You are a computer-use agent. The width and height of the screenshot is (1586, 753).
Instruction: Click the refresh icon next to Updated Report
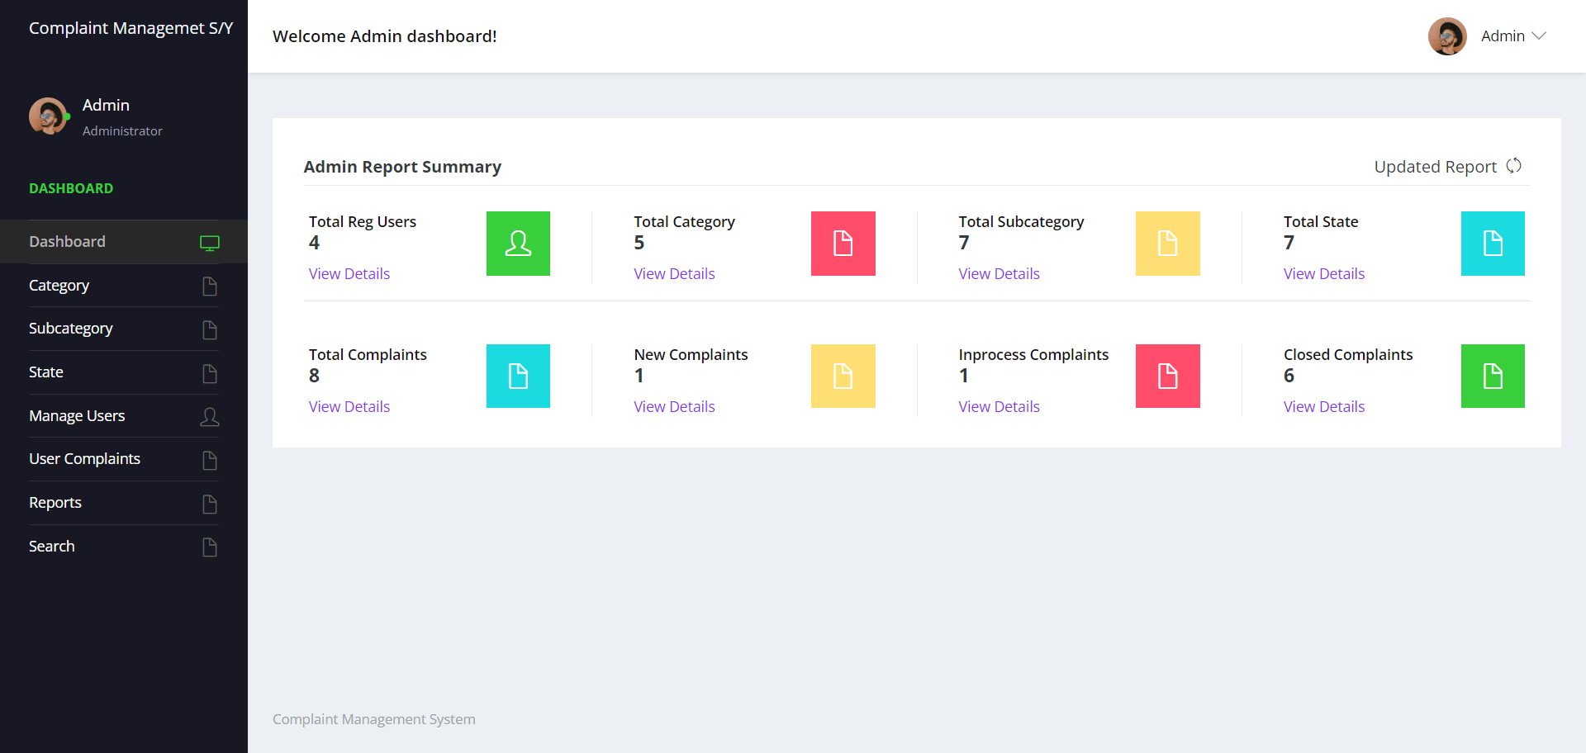(1514, 165)
